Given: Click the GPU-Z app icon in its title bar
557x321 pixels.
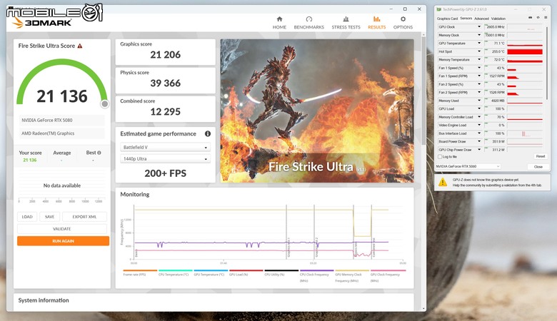Looking at the screenshot, I should click(439, 9).
